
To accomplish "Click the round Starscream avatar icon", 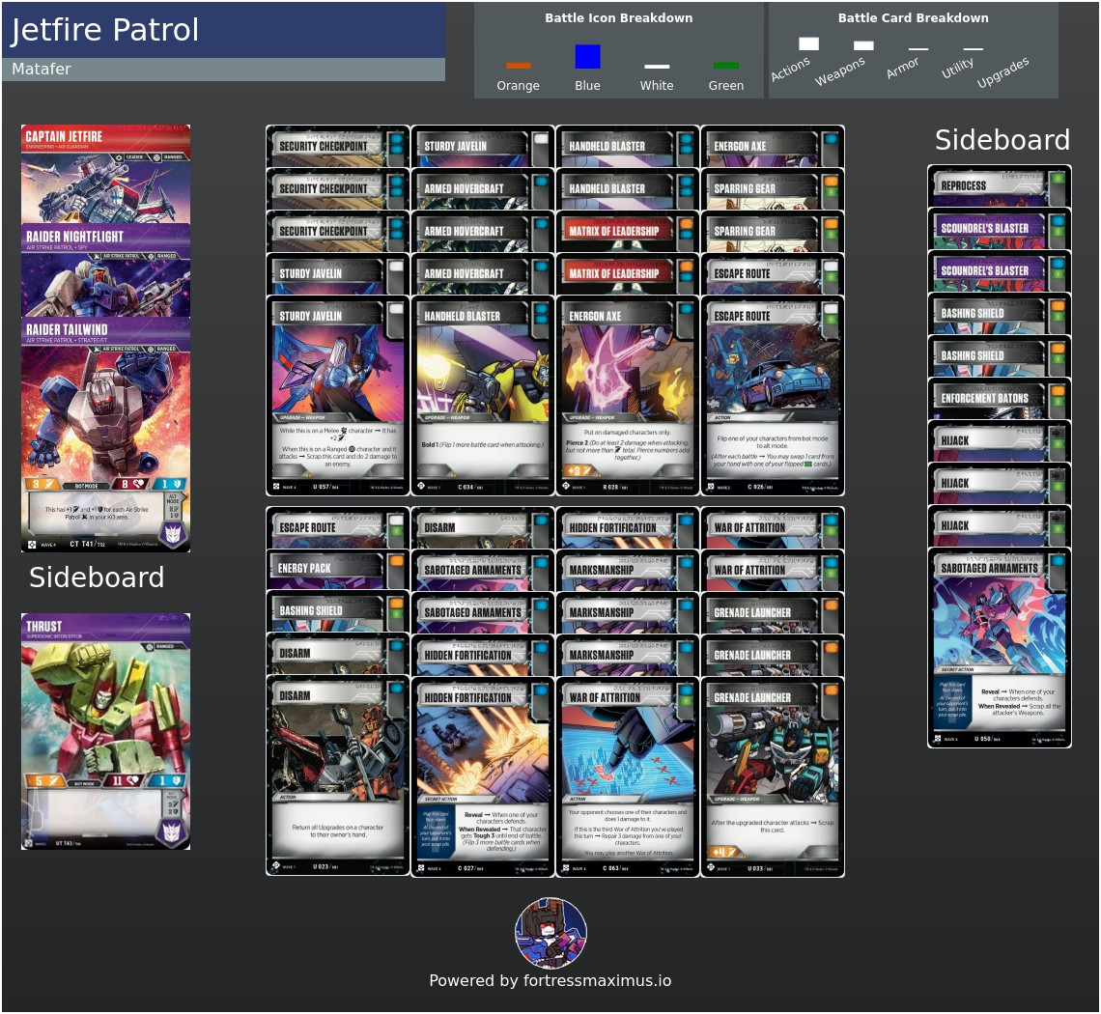I will [551, 933].
